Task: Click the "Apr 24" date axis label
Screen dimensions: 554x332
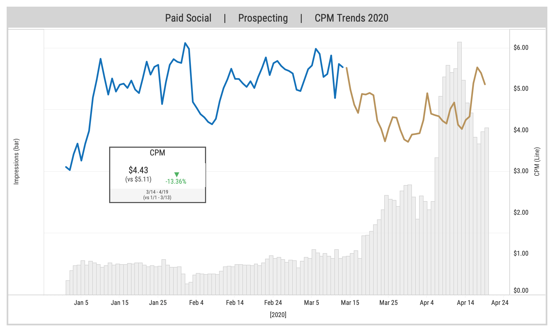Action: click(x=500, y=303)
